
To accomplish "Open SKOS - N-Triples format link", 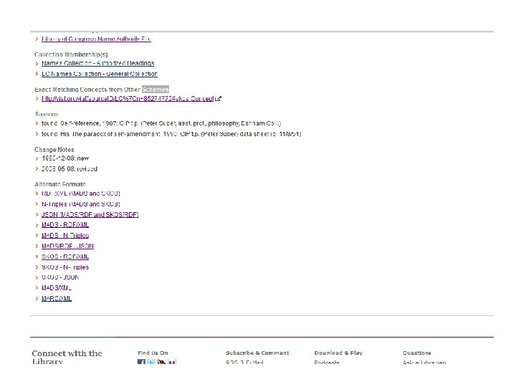I will coord(65,267).
